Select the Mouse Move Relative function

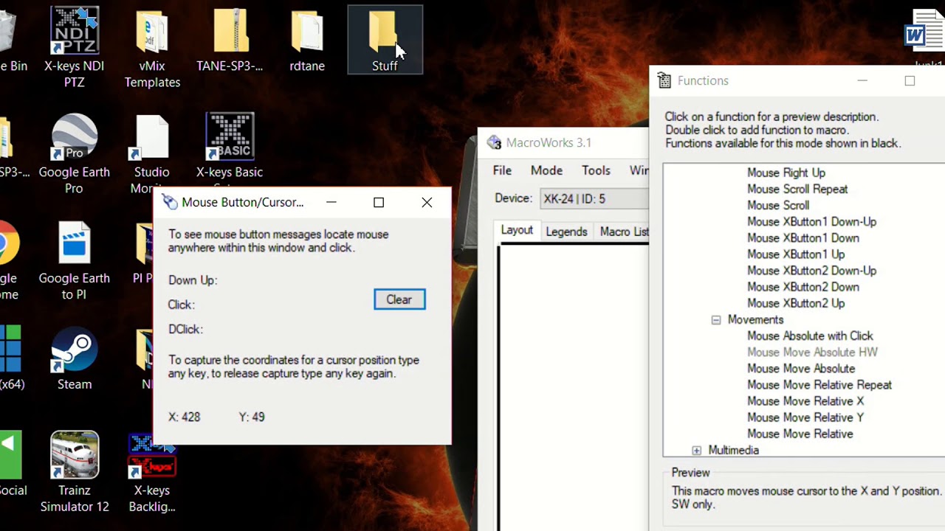tap(800, 434)
